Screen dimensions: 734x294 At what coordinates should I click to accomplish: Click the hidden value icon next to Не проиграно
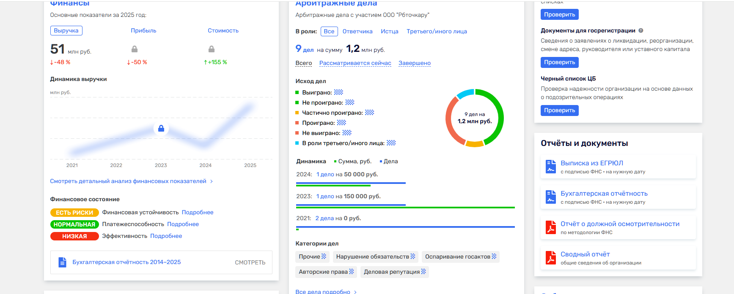pyautogui.click(x=350, y=102)
